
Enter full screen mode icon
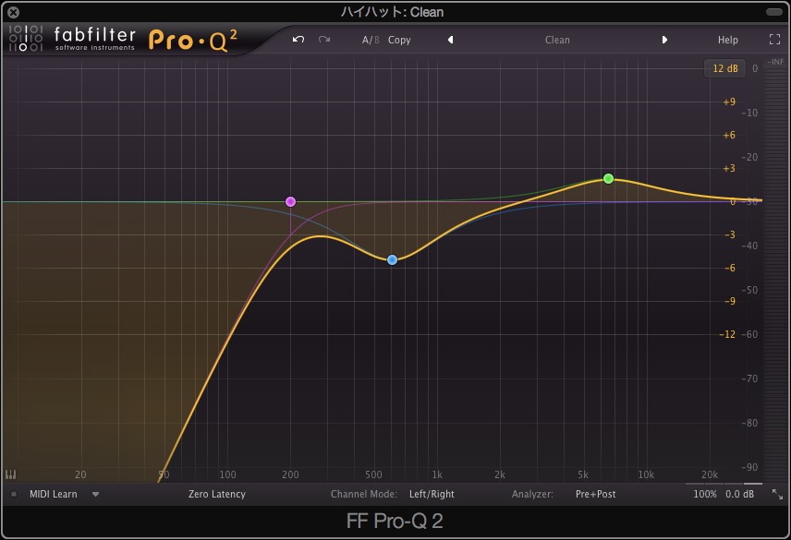775,40
